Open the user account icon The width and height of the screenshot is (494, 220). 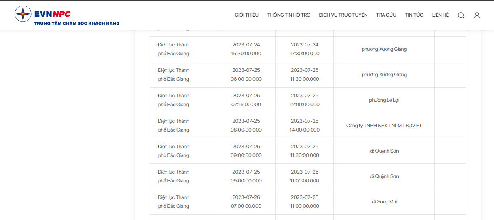click(x=477, y=15)
